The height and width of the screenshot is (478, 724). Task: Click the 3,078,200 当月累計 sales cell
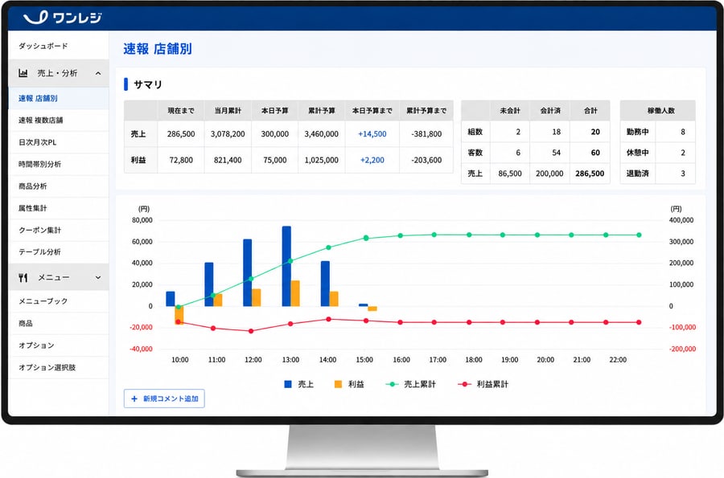tap(228, 134)
